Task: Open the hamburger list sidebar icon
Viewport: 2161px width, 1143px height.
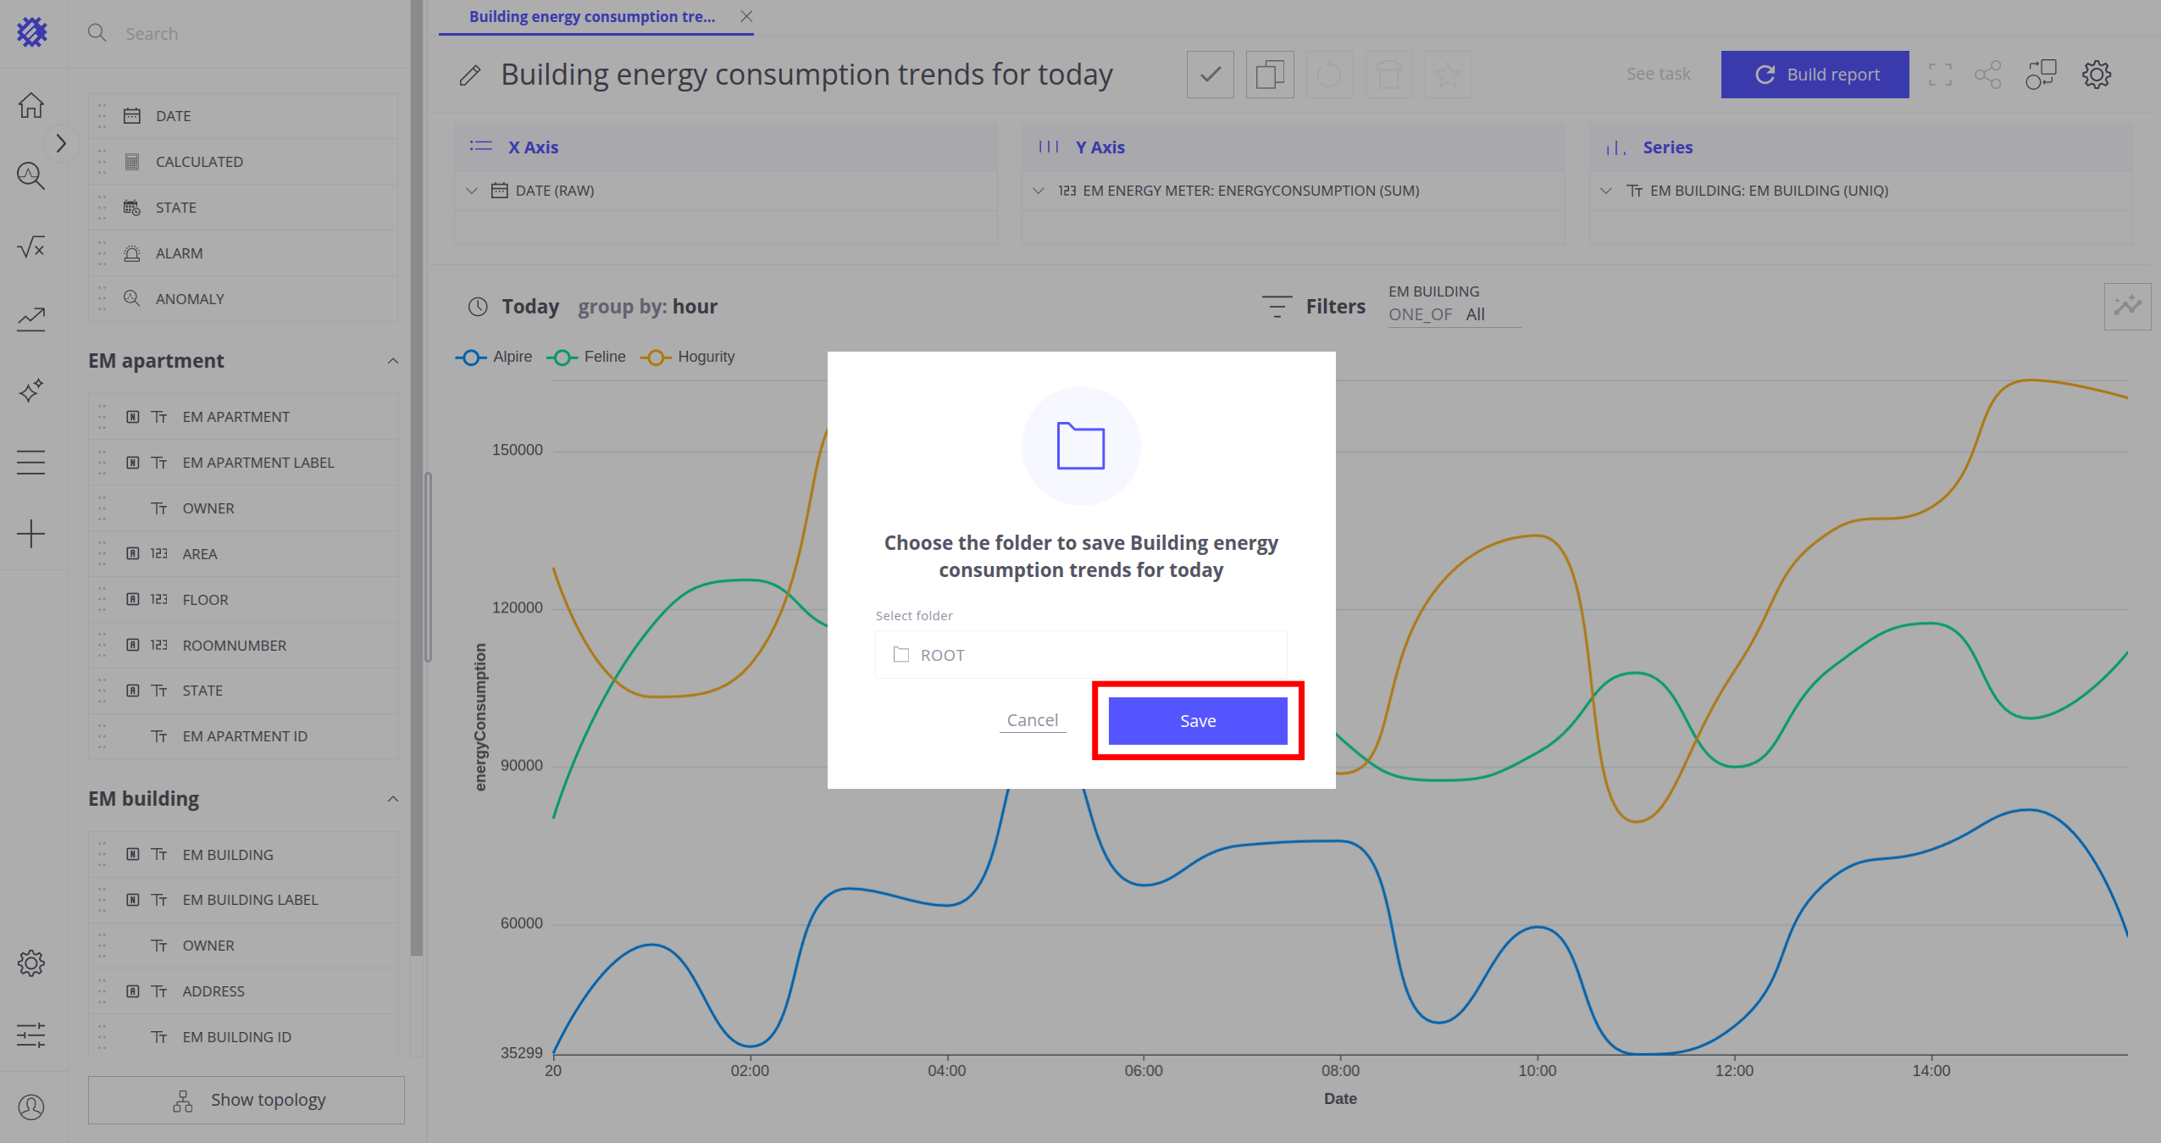Action: click(31, 462)
